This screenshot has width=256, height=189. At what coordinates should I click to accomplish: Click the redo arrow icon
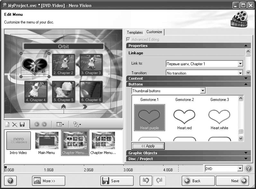click(159, 181)
